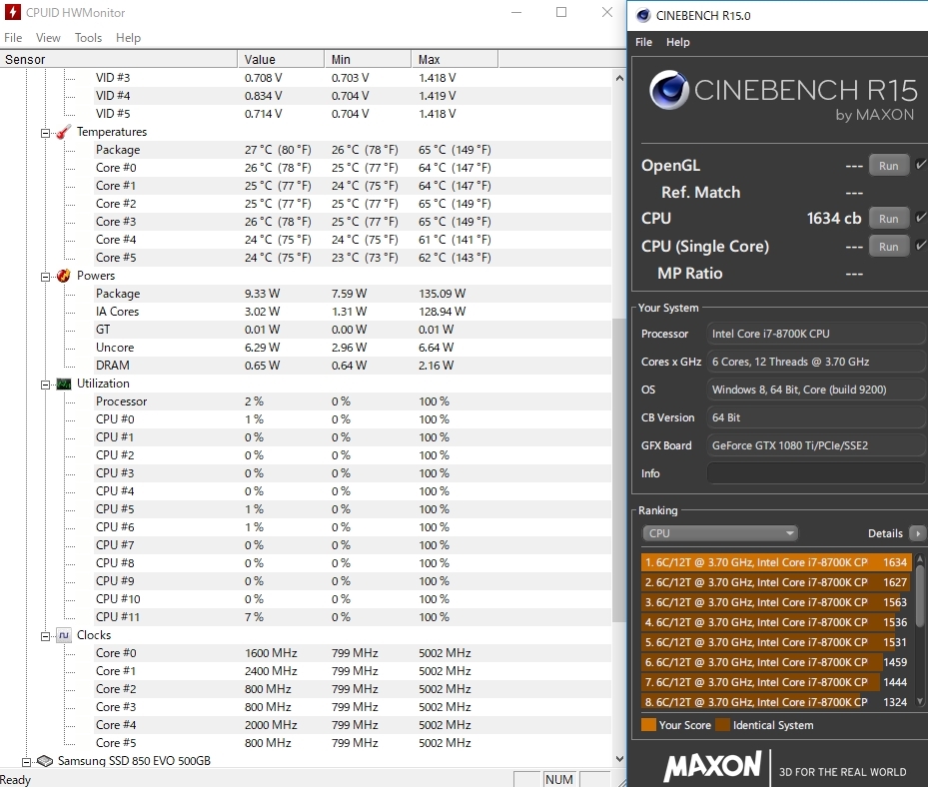Click the Info input field
The image size is (928, 787).
[816, 473]
